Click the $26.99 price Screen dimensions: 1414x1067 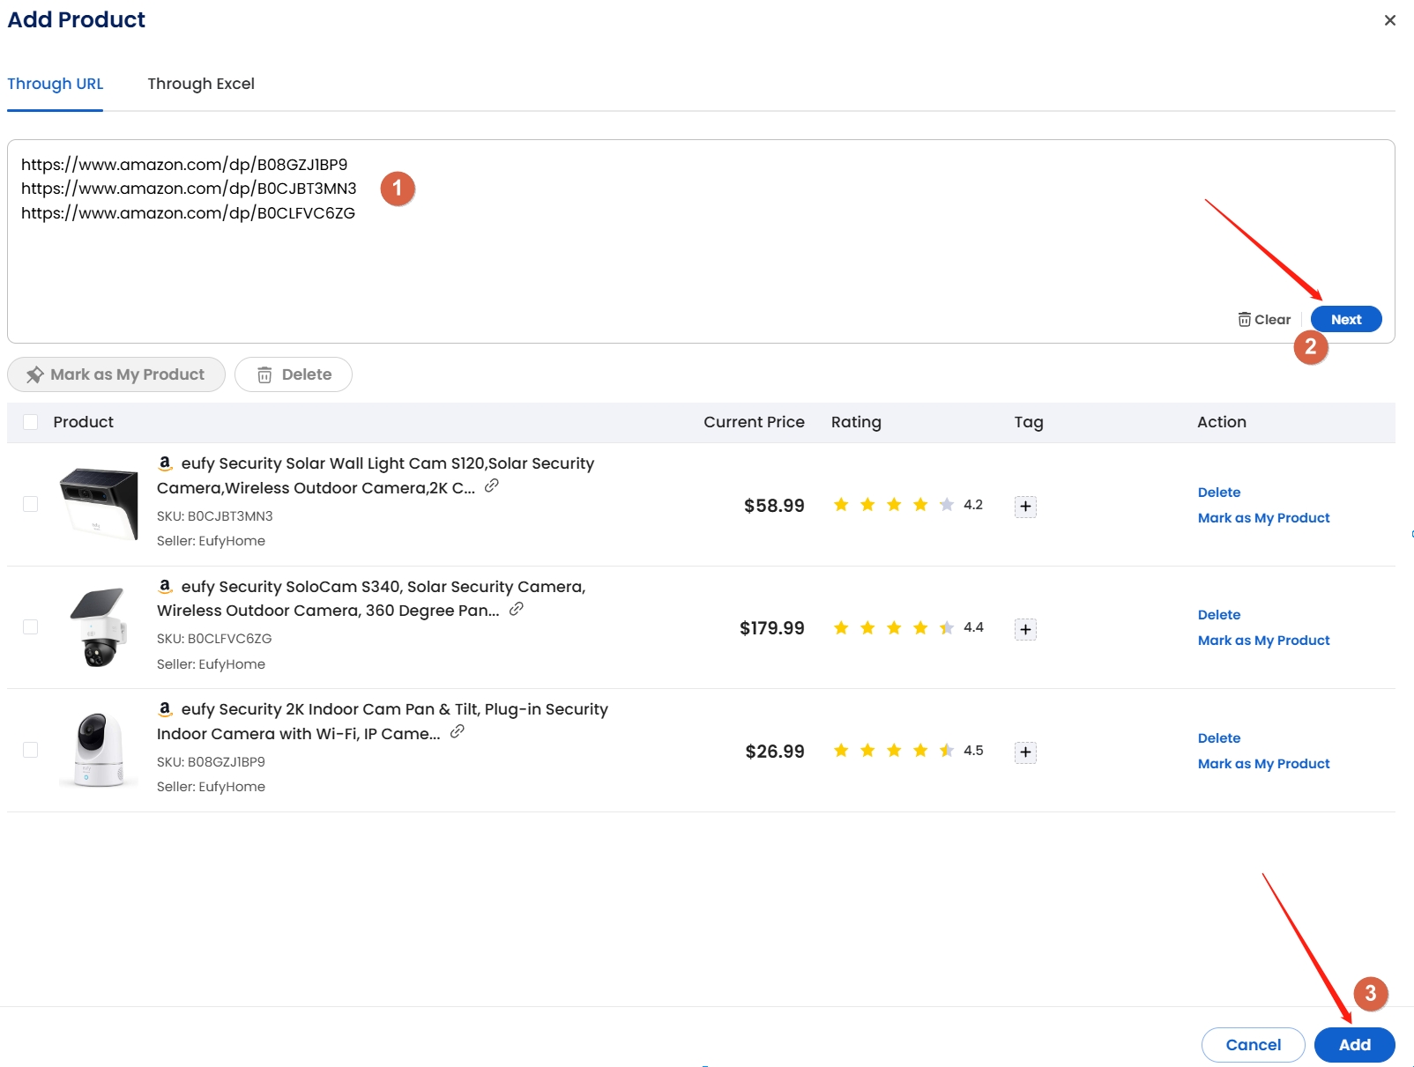click(x=775, y=752)
